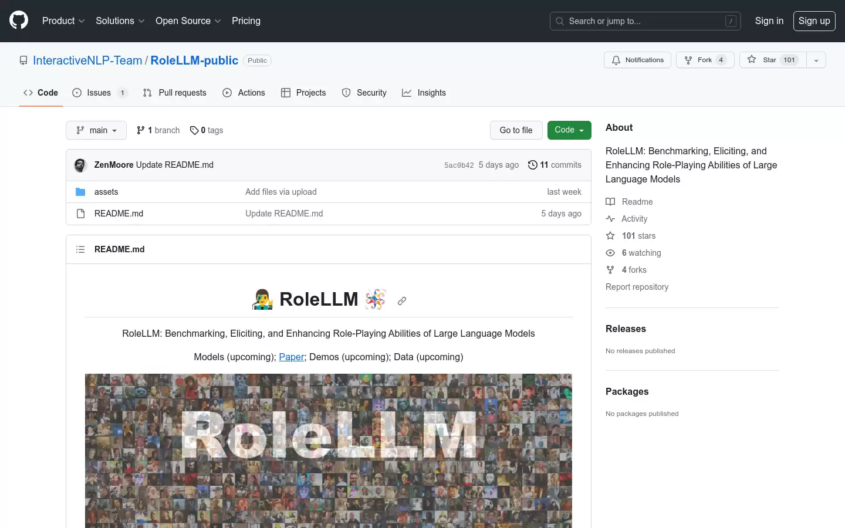The width and height of the screenshot is (845, 528).
Task: Click the Notifications bell button
Action: pyautogui.click(x=637, y=60)
